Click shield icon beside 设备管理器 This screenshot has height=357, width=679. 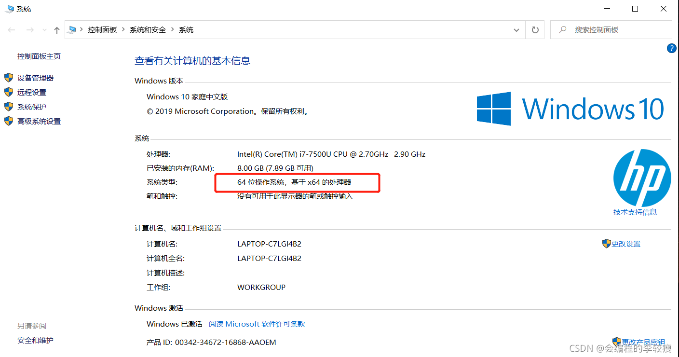pyautogui.click(x=8, y=78)
